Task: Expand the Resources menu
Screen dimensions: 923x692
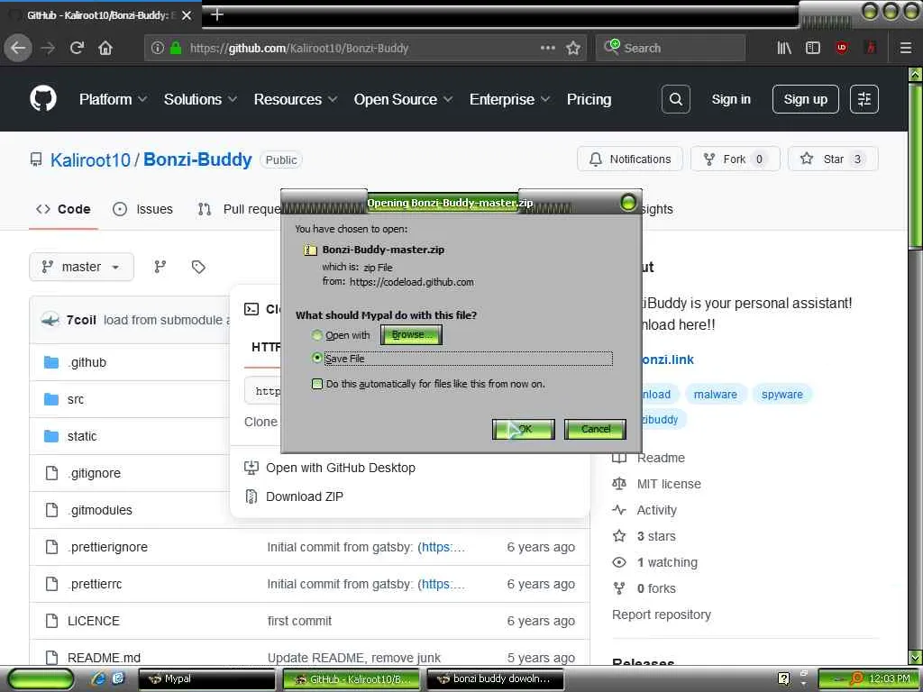Action: pyautogui.click(x=296, y=99)
